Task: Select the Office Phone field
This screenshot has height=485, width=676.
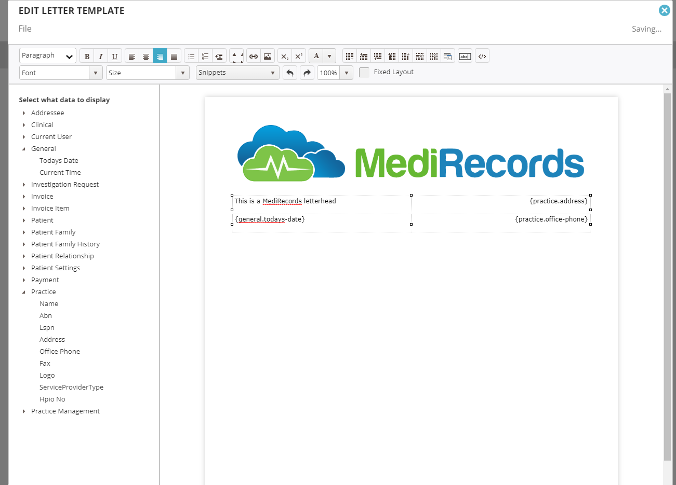Action: click(60, 352)
